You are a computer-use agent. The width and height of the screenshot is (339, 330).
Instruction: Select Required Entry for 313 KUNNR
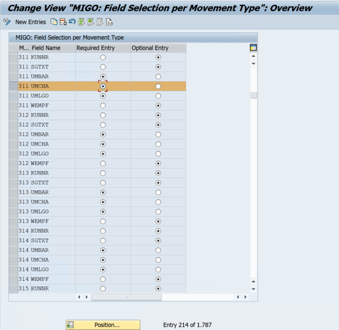[103, 173]
